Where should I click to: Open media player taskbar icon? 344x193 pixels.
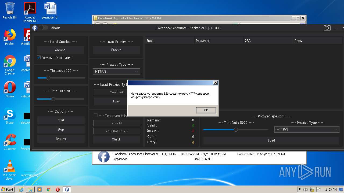point(40,190)
